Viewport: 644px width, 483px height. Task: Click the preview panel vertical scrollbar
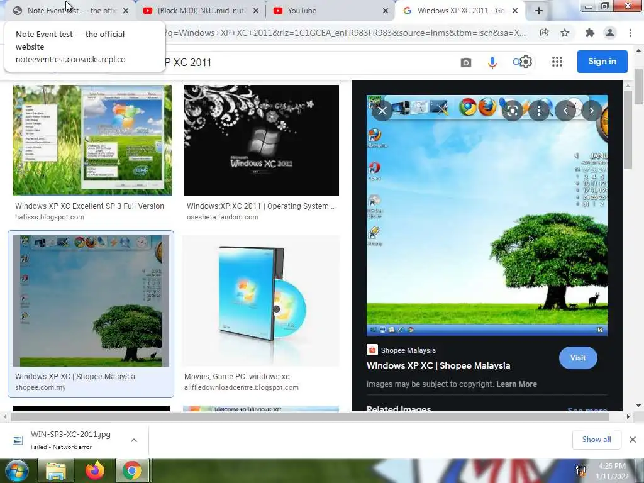[x=628, y=130]
